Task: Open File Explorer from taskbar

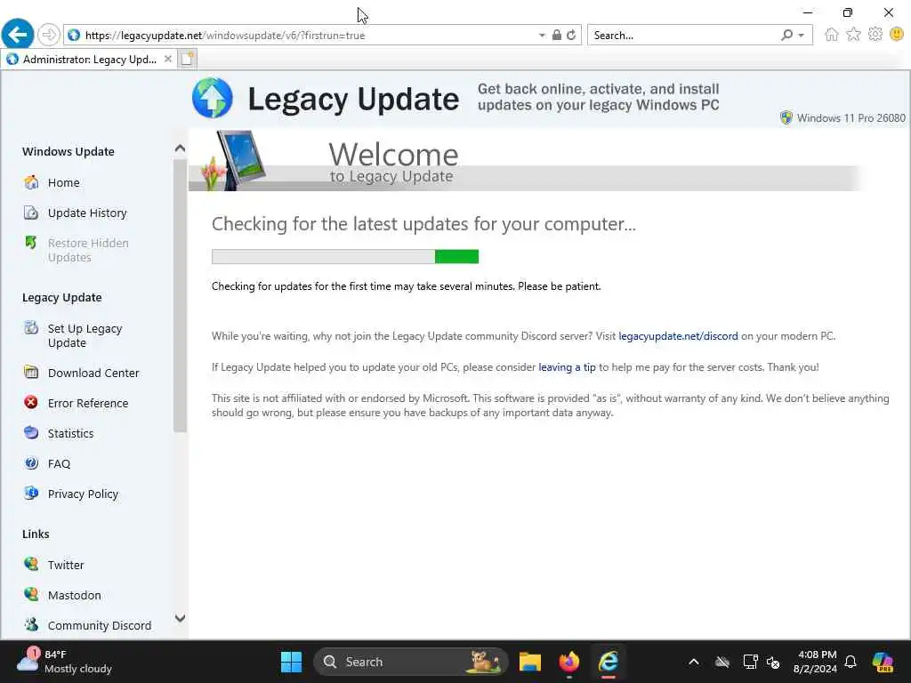Action: 530,662
